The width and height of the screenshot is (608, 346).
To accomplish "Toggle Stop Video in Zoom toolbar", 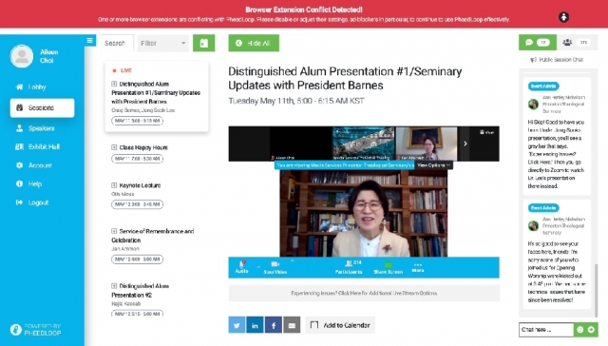I will coord(275,267).
